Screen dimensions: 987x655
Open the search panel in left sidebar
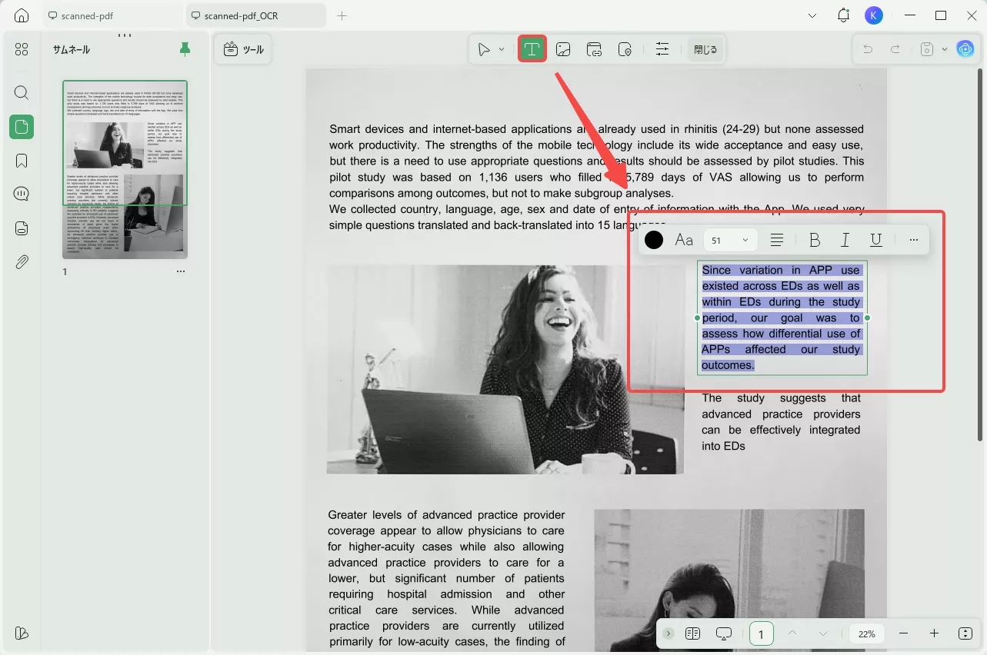click(22, 93)
